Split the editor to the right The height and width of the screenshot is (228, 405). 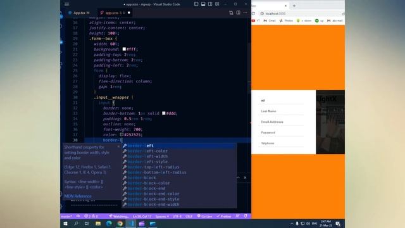[238, 13]
